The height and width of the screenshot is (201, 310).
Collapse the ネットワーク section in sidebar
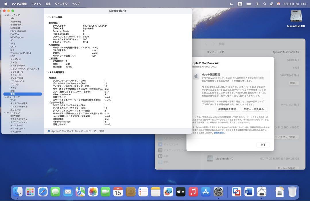(5, 97)
